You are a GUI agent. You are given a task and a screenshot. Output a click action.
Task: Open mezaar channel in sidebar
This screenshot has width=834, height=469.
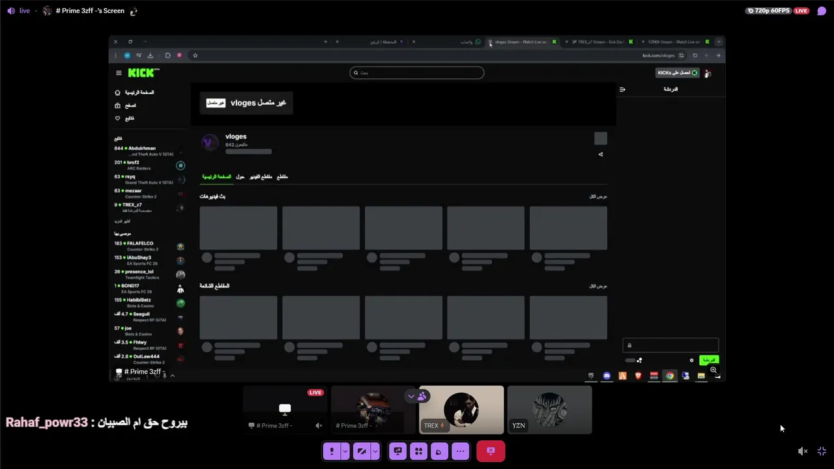(x=149, y=193)
